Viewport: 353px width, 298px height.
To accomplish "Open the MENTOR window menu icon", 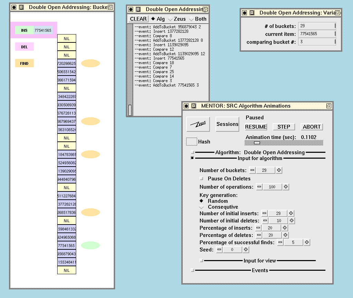I will tap(194, 106).
